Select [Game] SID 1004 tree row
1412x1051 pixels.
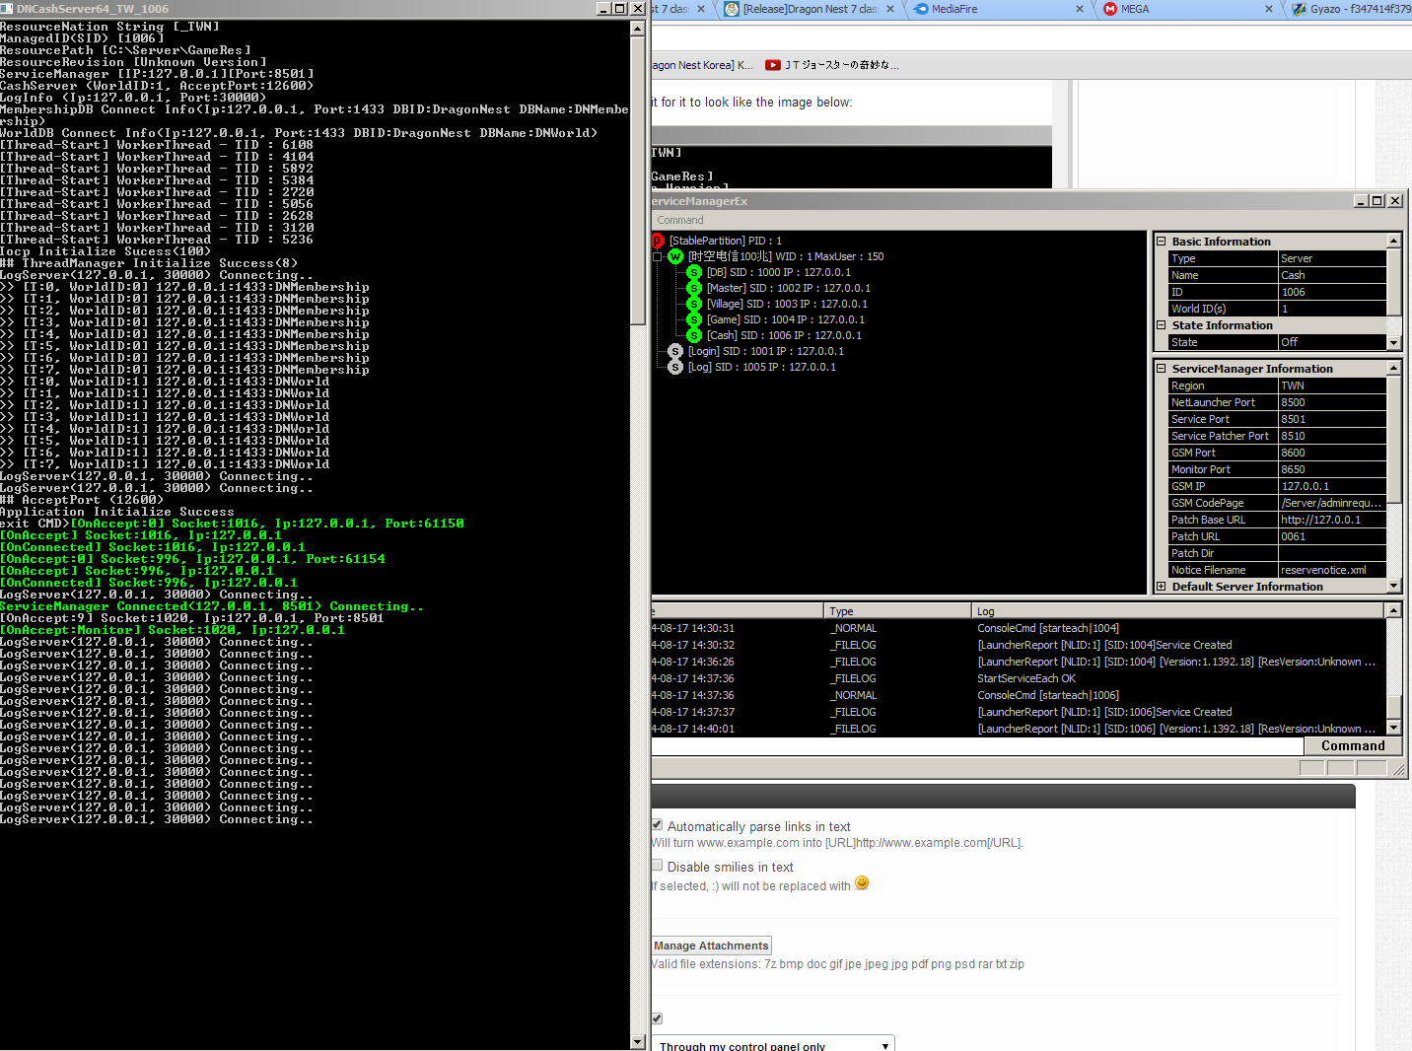click(x=786, y=319)
